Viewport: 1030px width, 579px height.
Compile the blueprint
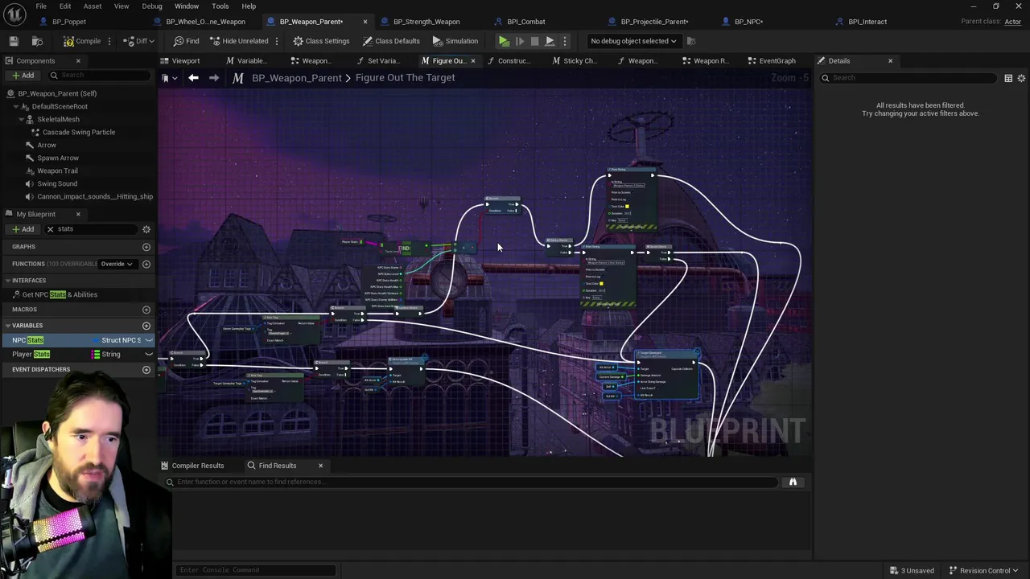[x=82, y=41]
